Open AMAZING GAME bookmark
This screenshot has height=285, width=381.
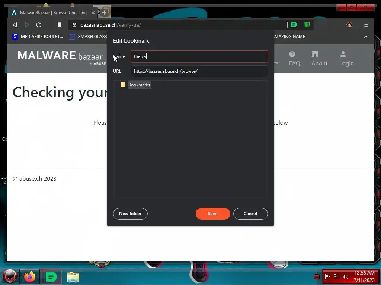click(x=289, y=37)
